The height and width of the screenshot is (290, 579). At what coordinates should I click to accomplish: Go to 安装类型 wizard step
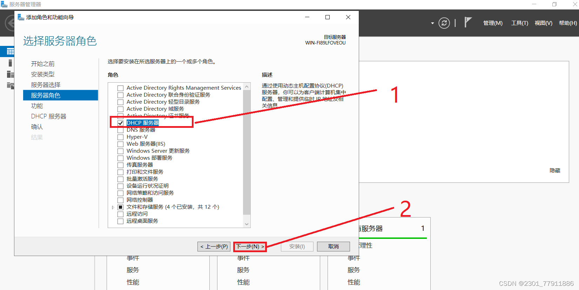pyautogui.click(x=43, y=74)
